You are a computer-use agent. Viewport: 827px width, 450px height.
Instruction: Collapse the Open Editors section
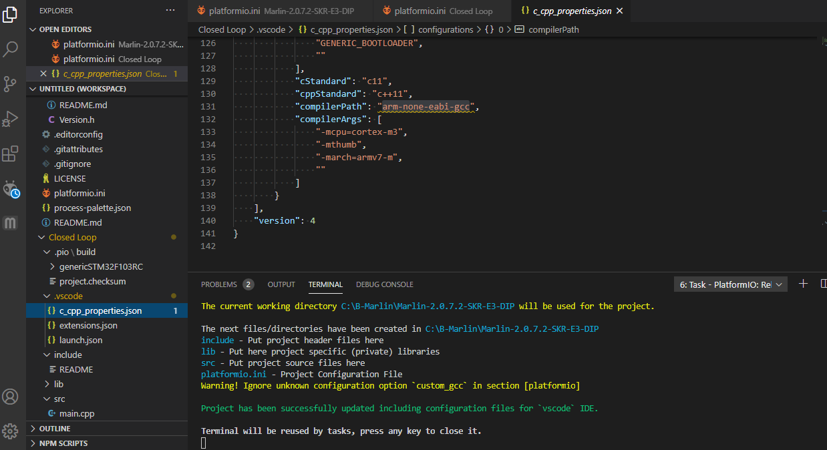107,29
